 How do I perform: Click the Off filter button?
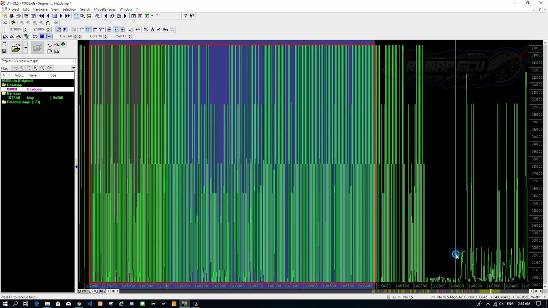click(x=49, y=68)
